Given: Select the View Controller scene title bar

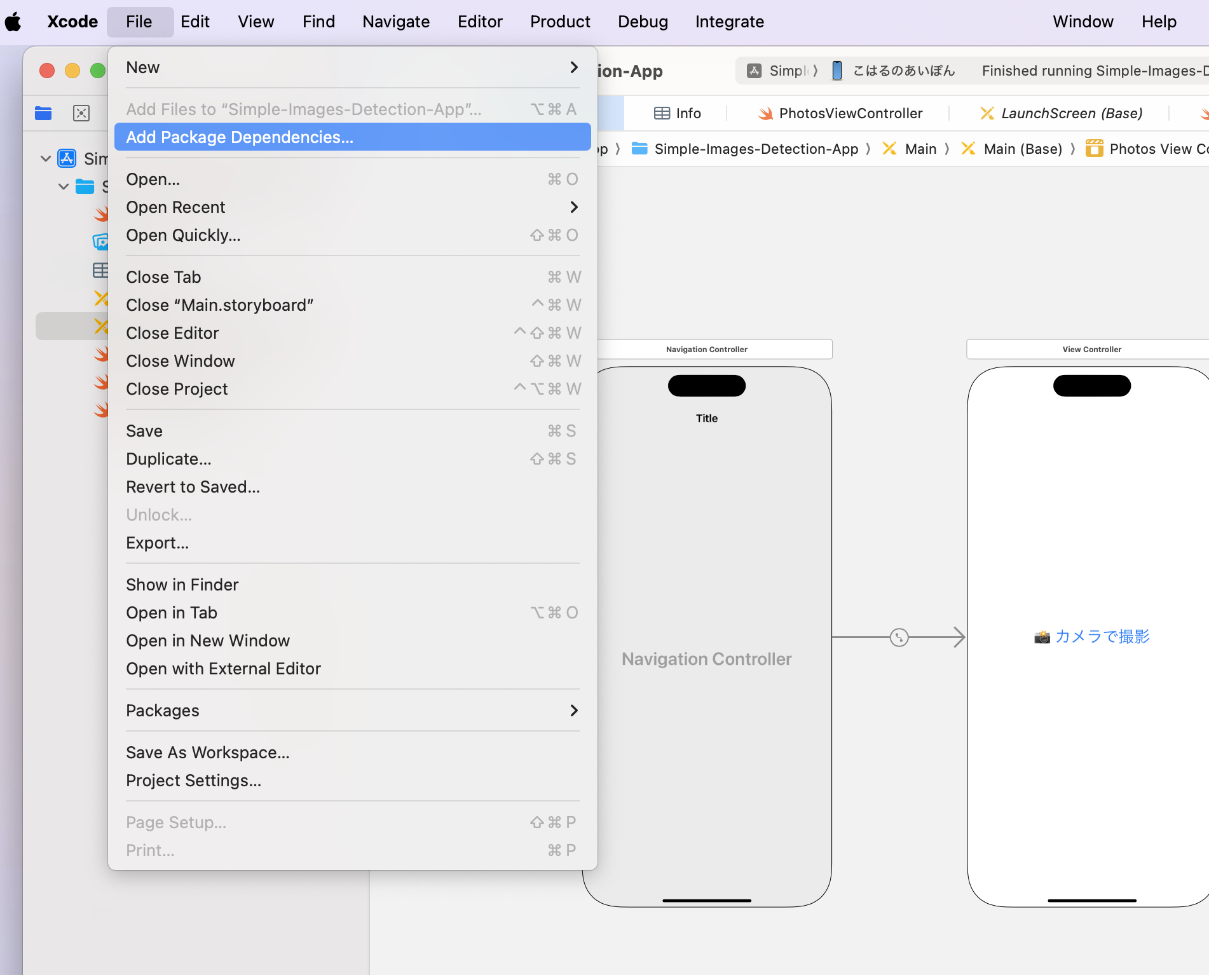Looking at the screenshot, I should (1088, 349).
